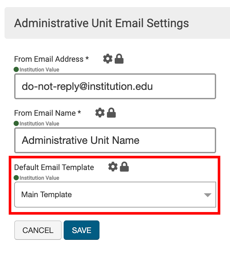Click the From Email Address label

click(x=49, y=59)
